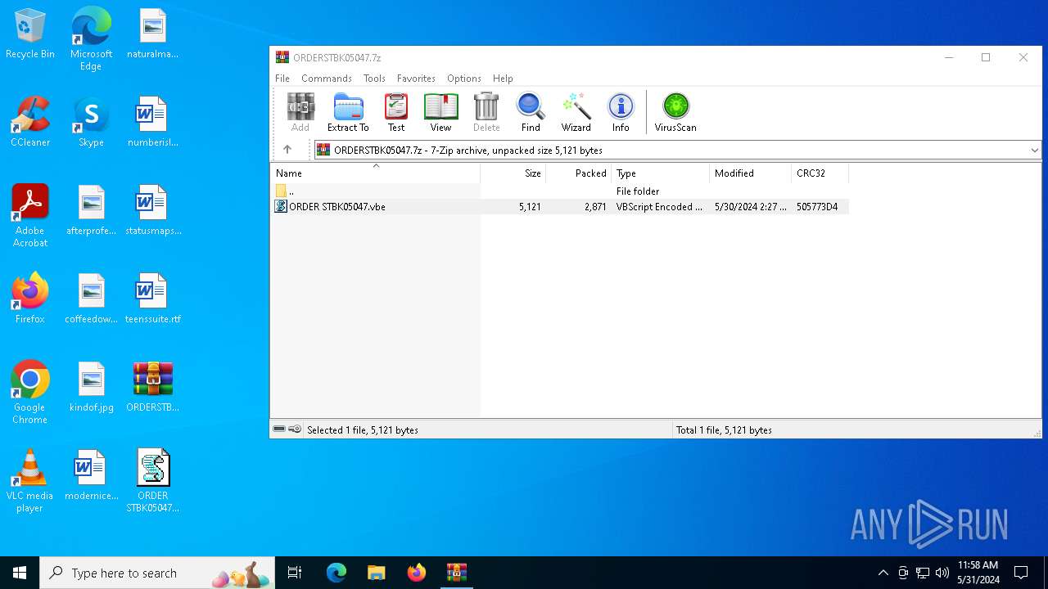This screenshot has height=589, width=1048.
Task: Open Firefox desktop shortcut
Action: coord(30,299)
